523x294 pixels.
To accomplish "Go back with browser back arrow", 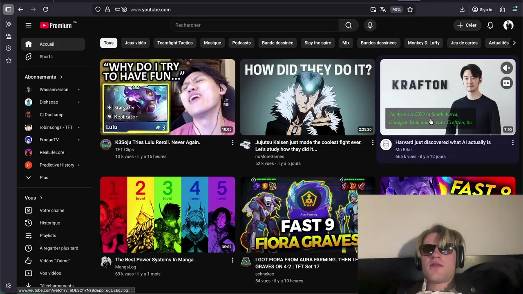I will (21, 9).
